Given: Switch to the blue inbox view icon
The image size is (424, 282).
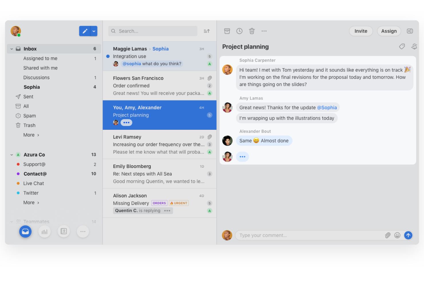Looking at the screenshot, I should click(x=25, y=231).
